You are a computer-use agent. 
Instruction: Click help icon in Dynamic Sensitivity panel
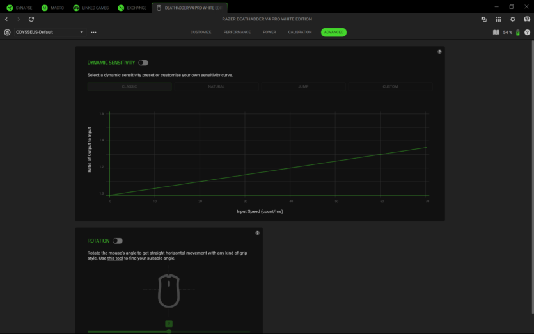[439, 52]
